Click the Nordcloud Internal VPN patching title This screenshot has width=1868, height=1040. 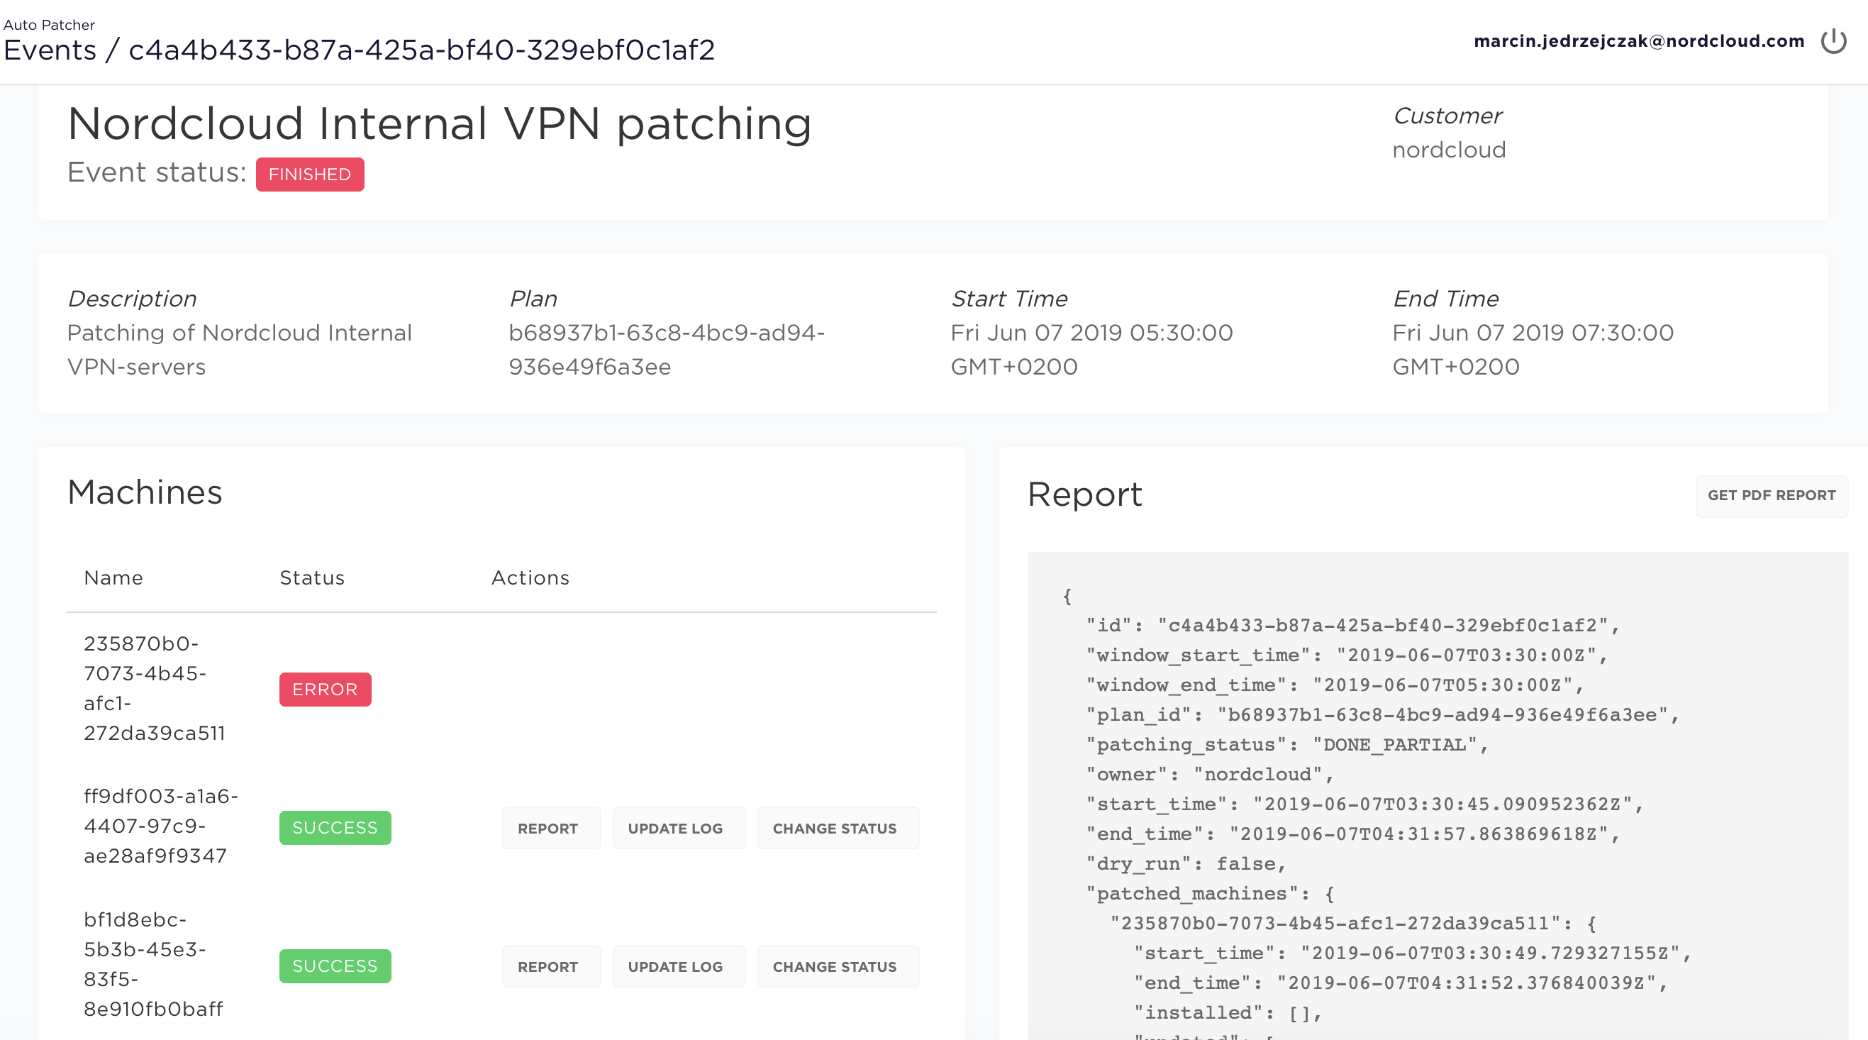coord(440,124)
